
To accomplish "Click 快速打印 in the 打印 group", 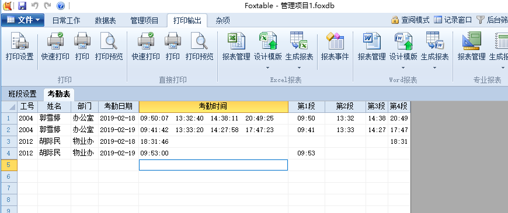I will click(55, 47).
